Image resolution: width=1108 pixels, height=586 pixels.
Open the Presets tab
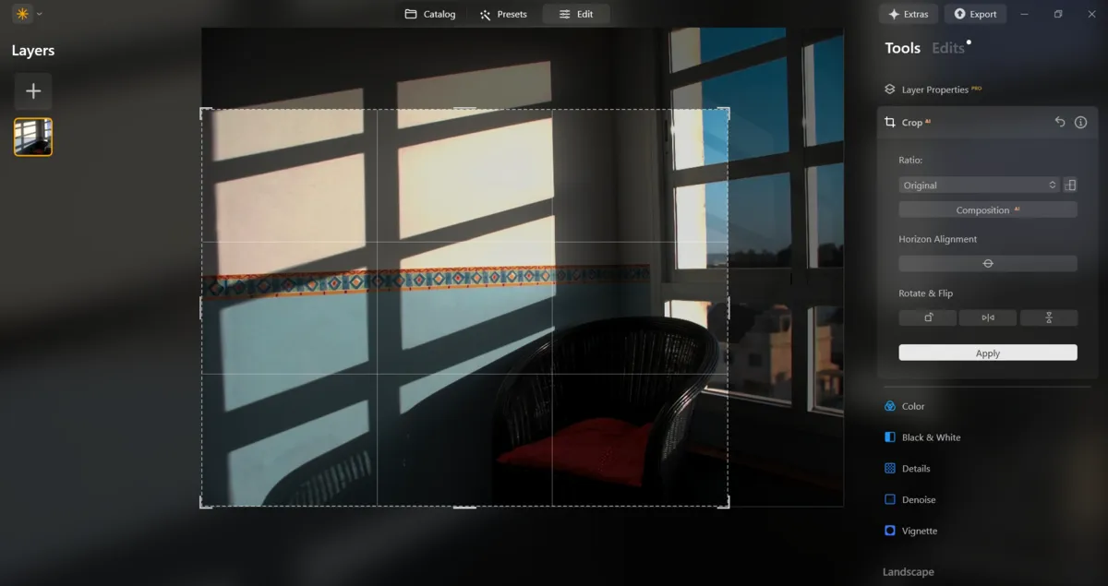click(503, 14)
